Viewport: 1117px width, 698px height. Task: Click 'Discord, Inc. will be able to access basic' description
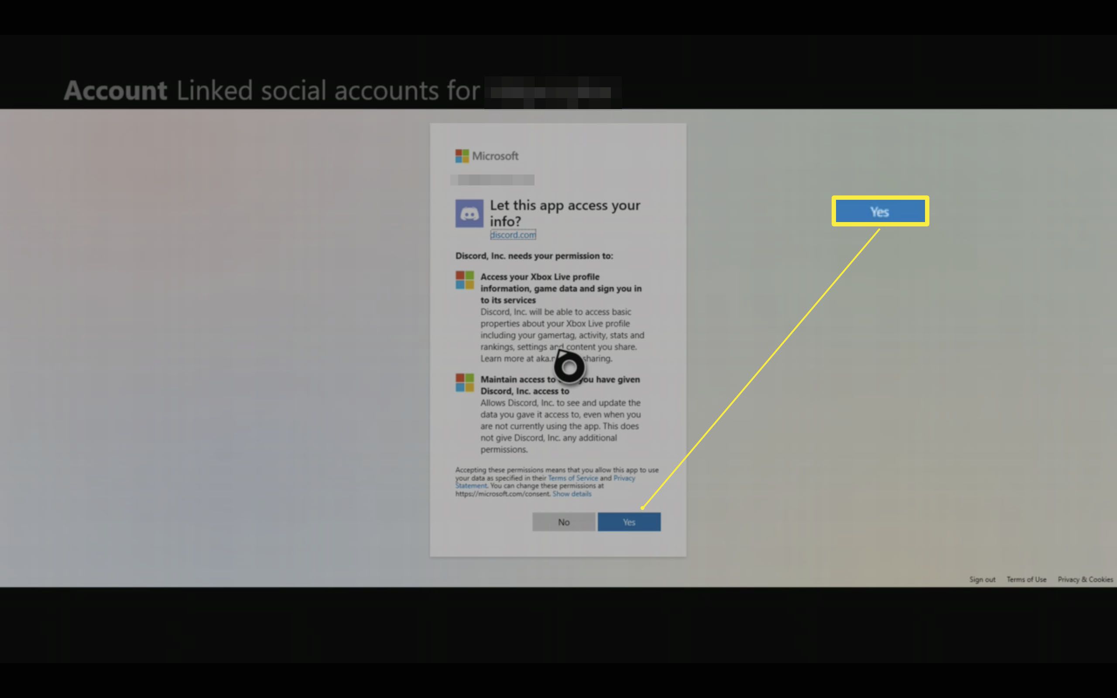coord(562,335)
